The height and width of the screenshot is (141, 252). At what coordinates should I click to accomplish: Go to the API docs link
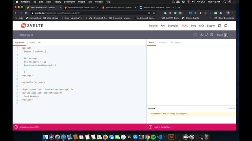(x=163, y=25)
